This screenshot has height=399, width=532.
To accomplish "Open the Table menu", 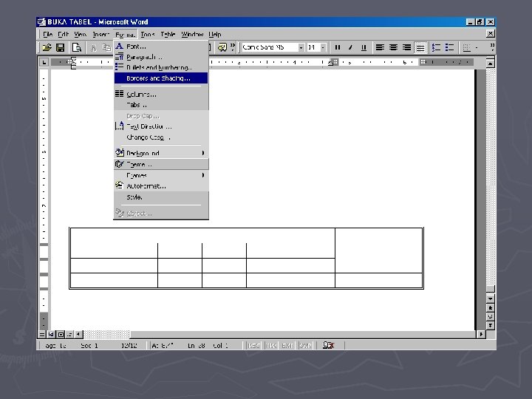I will tap(168, 34).
